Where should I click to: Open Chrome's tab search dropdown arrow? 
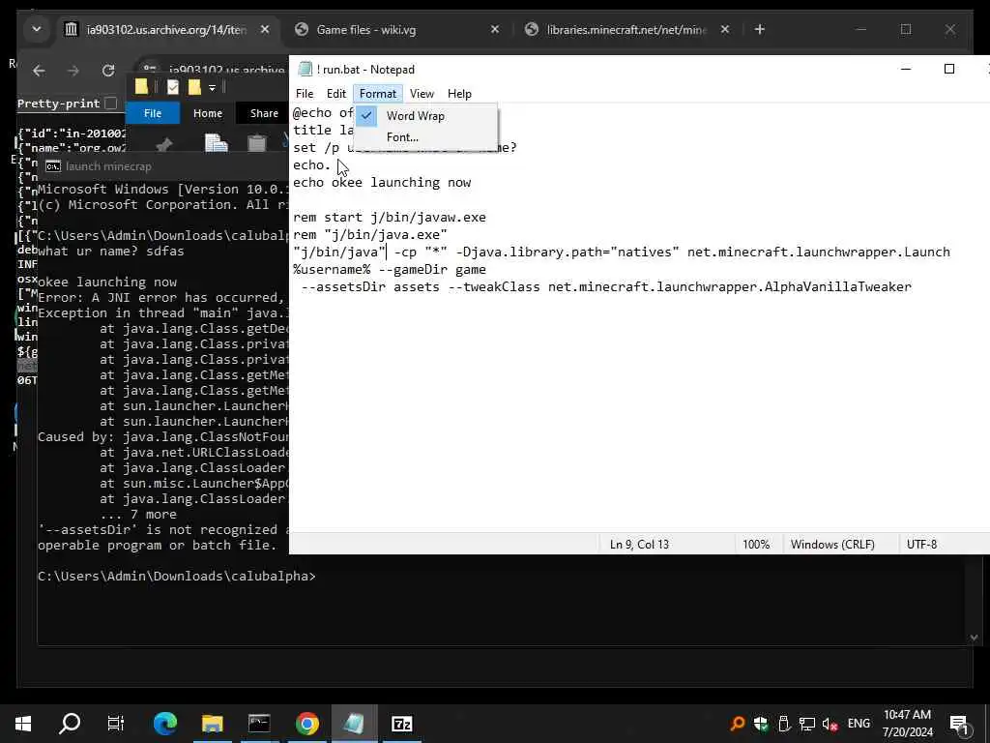tap(37, 29)
